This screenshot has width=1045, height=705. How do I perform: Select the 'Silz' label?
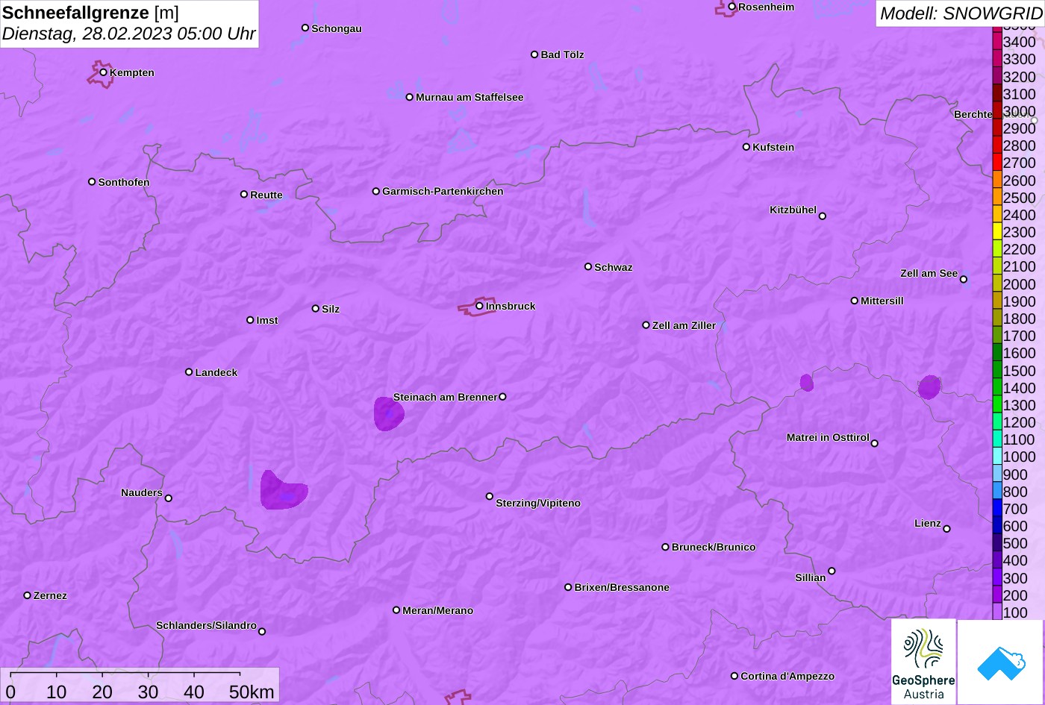tap(331, 309)
